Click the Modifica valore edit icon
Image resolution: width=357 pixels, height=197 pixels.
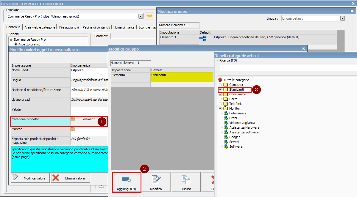[x=15, y=178]
